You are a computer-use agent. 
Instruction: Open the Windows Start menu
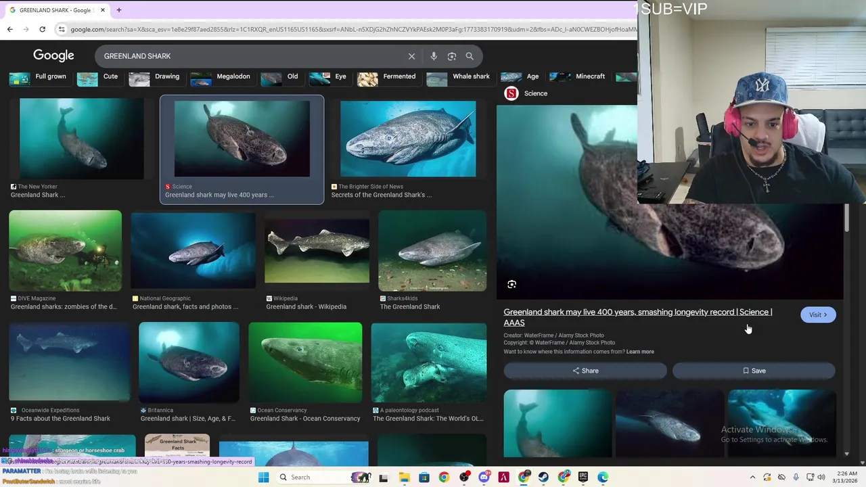click(x=263, y=477)
